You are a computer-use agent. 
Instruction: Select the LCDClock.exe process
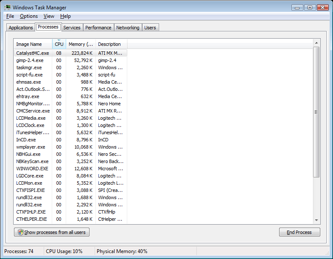70,125
